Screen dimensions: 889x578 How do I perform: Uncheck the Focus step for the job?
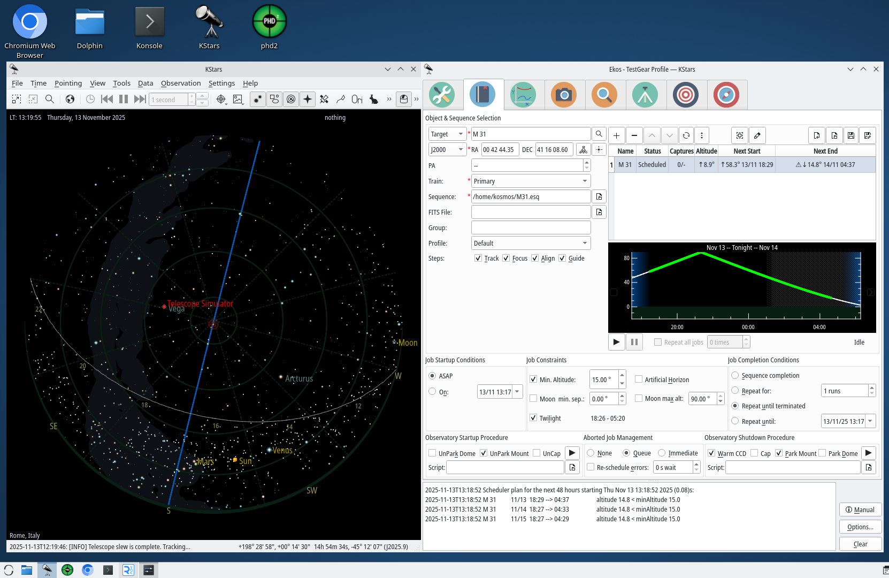click(506, 258)
